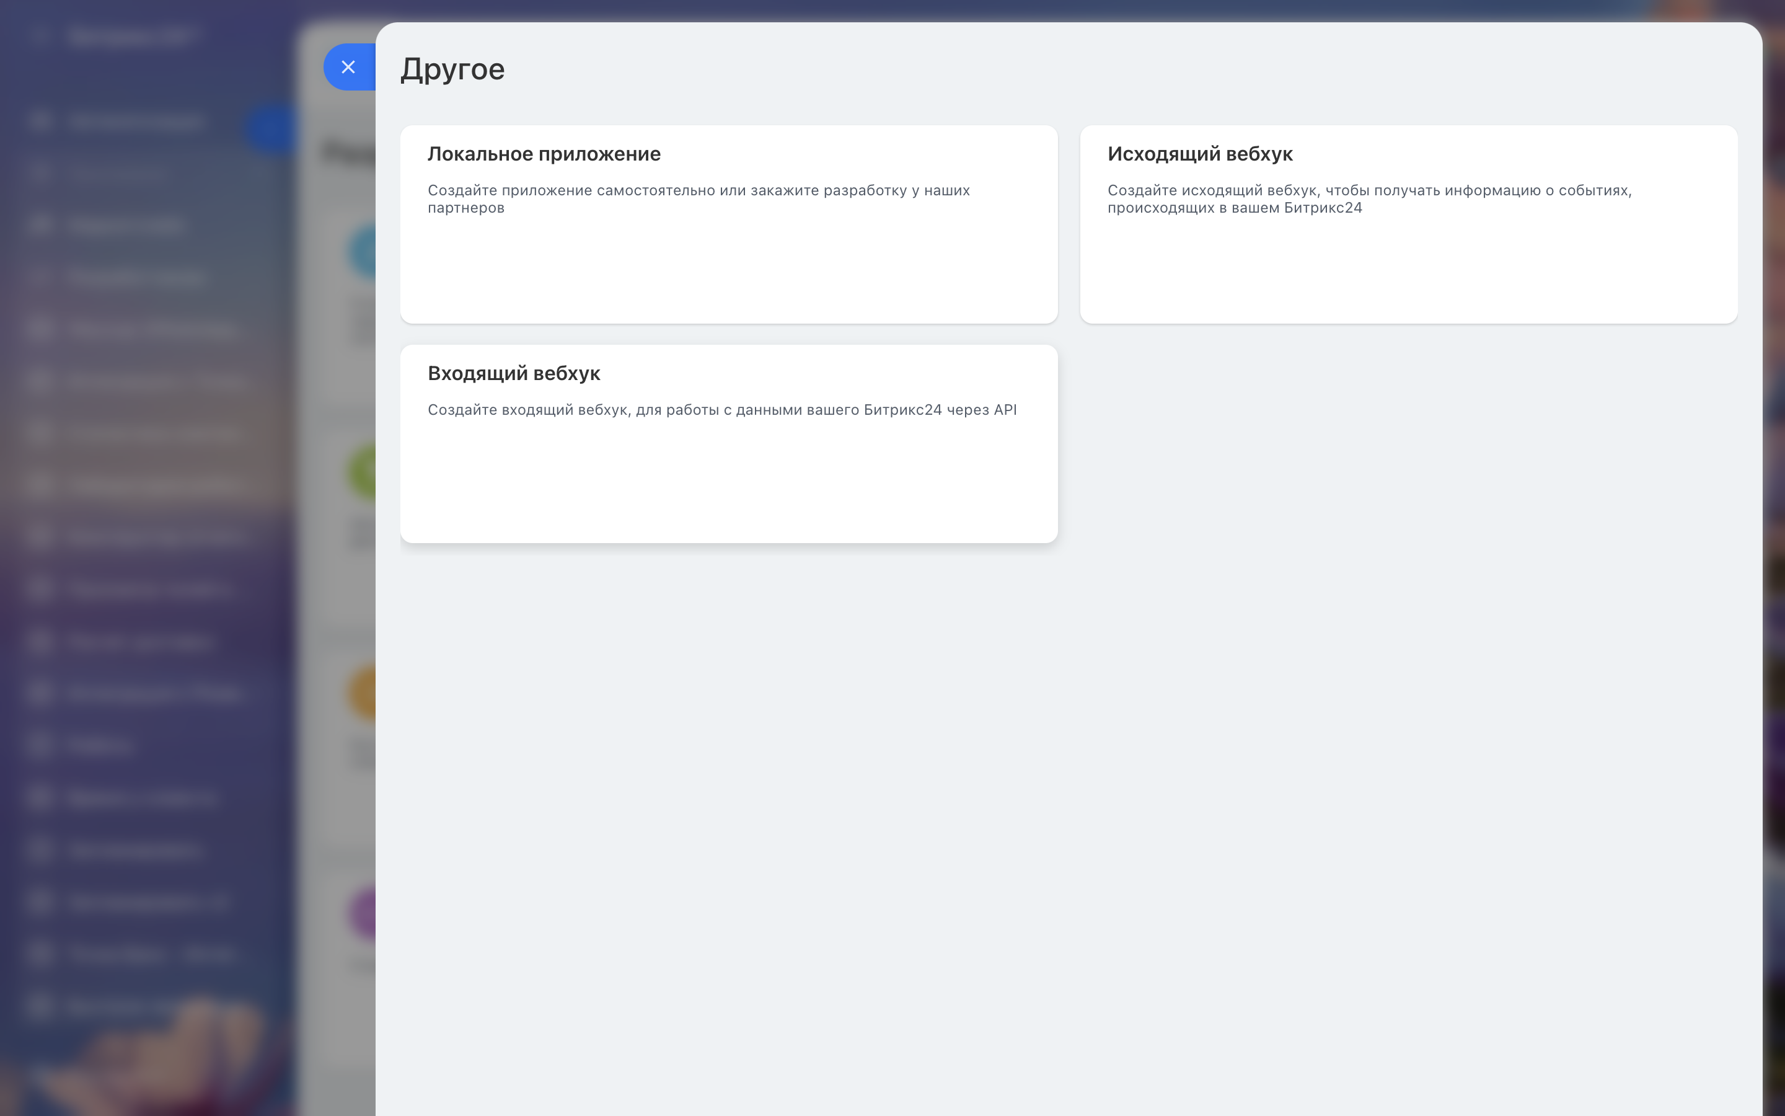Open the Входящий вебхук card title
This screenshot has width=1785, height=1116.
point(513,373)
